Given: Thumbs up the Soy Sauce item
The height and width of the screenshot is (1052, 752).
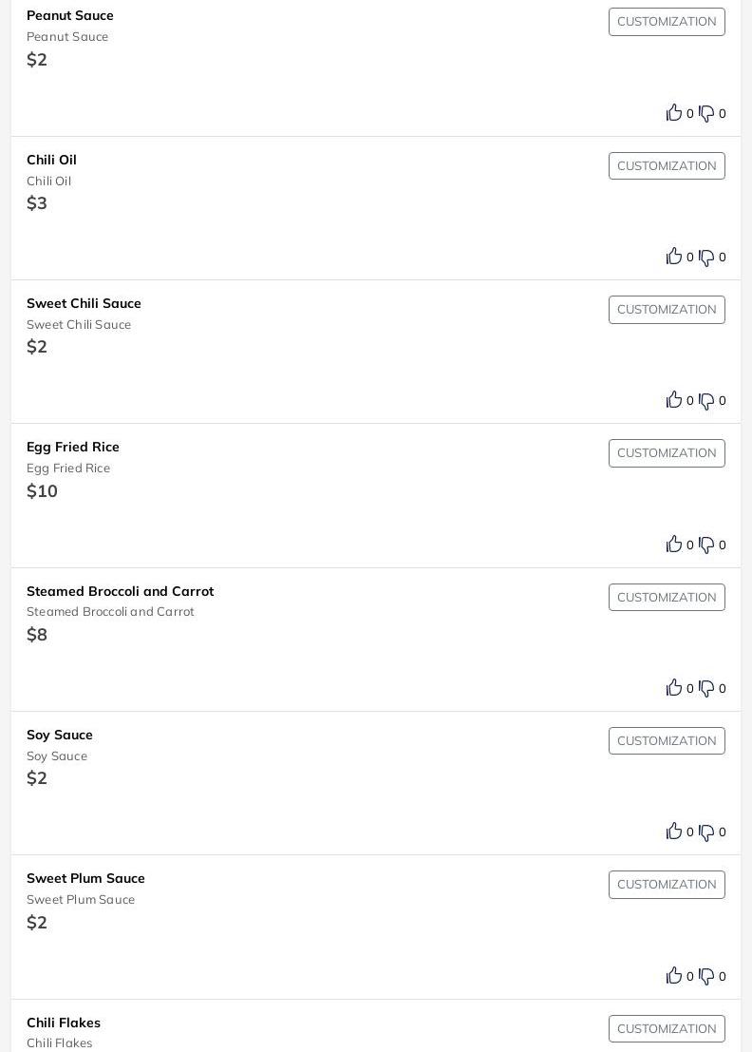Looking at the screenshot, I should click(x=674, y=832).
